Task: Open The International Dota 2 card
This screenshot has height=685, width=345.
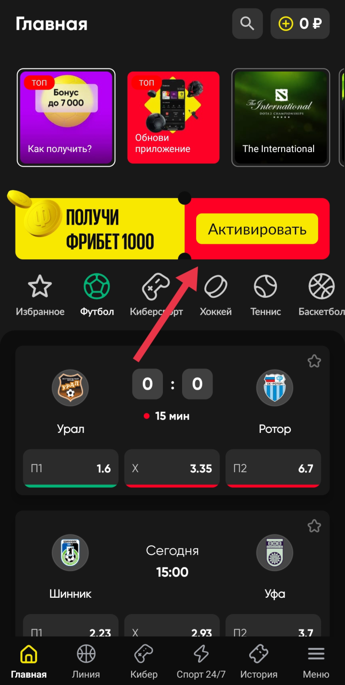Action: (x=281, y=118)
